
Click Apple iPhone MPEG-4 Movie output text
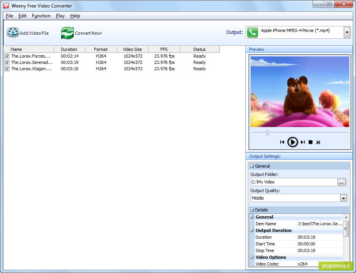pyautogui.click(x=295, y=30)
